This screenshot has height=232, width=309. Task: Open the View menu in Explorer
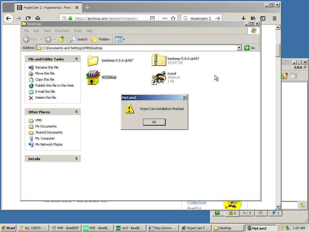pyautogui.click(x=47, y=31)
